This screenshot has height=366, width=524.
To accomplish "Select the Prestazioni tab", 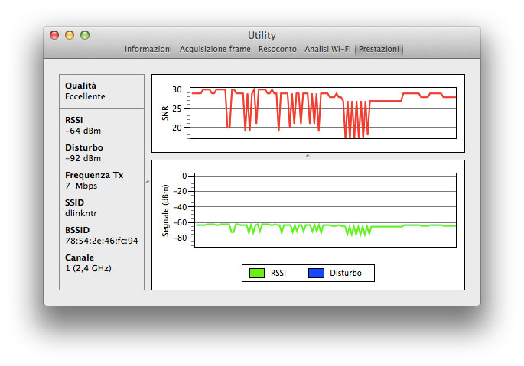I will 379,49.
